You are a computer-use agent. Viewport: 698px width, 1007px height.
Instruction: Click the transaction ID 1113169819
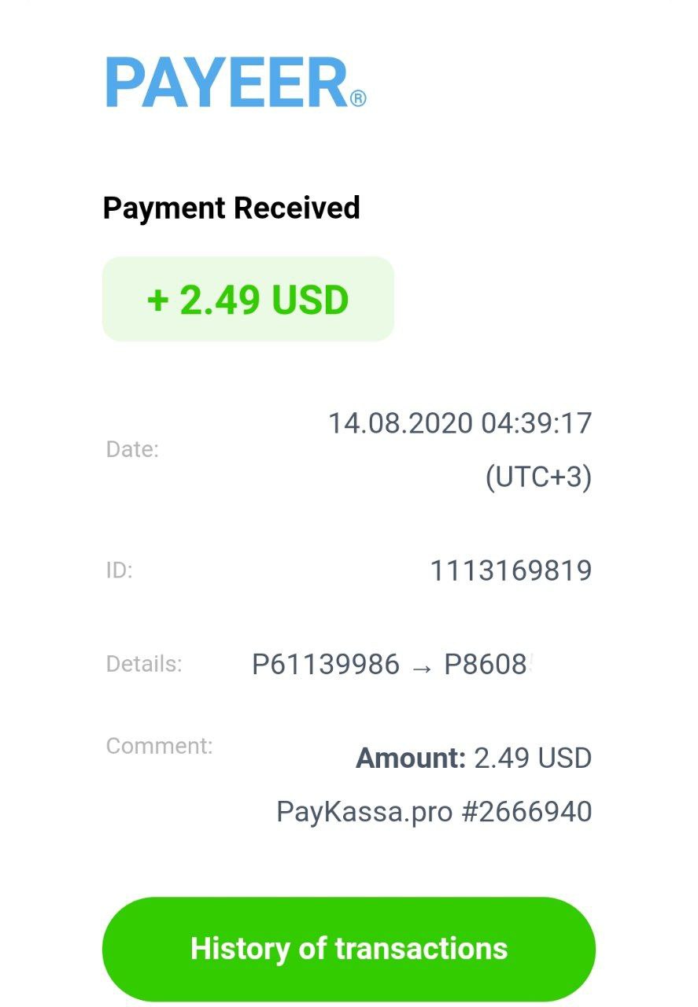tap(511, 570)
